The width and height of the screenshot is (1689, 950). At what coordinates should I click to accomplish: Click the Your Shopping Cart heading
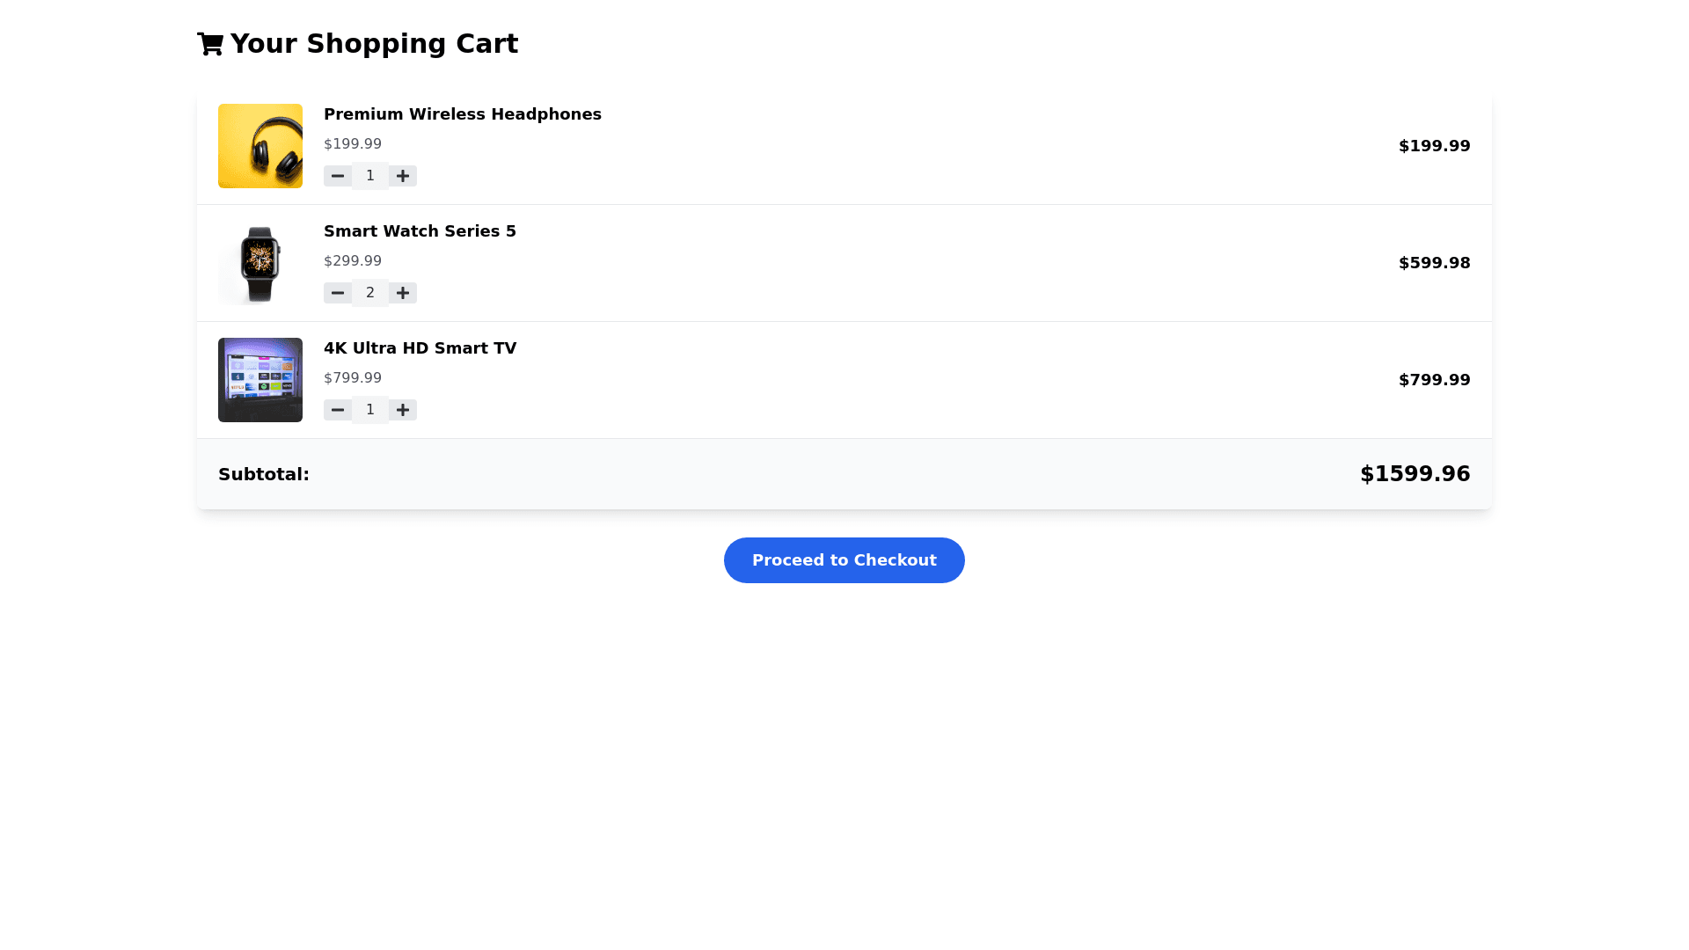pyautogui.click(x=374, y=44)
